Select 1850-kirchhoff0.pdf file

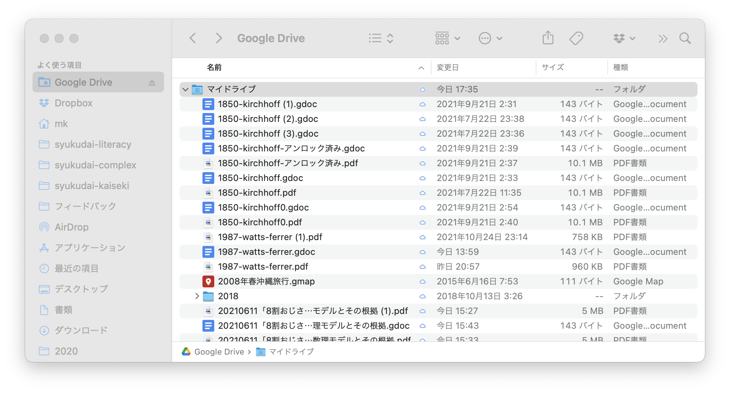[x=439, y=222]
